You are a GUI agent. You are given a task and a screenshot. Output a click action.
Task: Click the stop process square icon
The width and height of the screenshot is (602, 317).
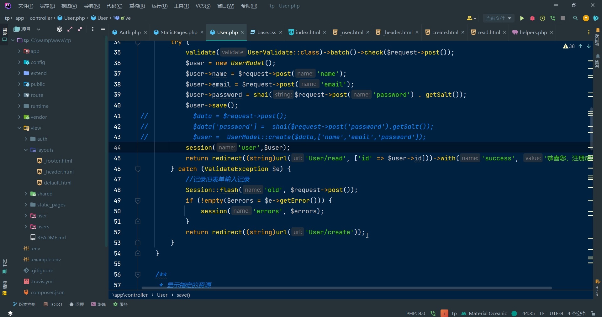point(563,18)
